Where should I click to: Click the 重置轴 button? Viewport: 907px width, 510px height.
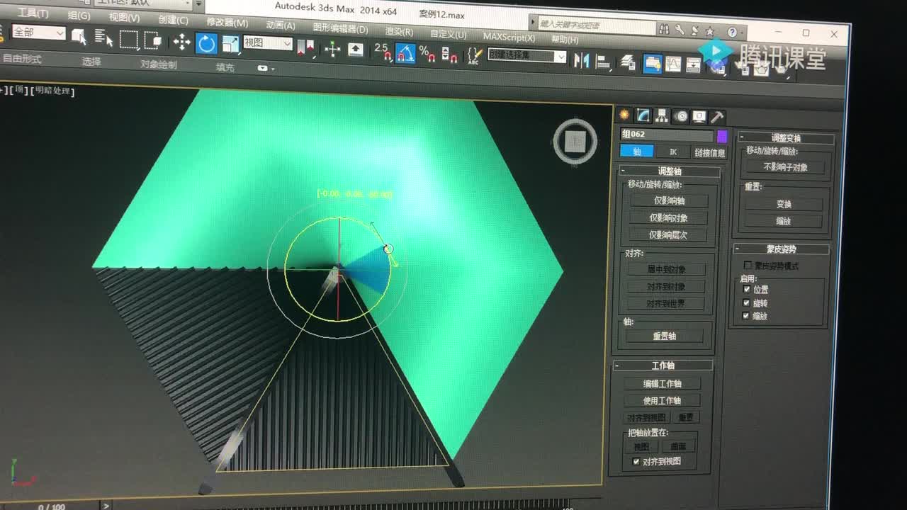[x=664, y=336]
